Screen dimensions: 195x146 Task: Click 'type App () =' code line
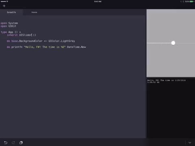pos(11,32)
